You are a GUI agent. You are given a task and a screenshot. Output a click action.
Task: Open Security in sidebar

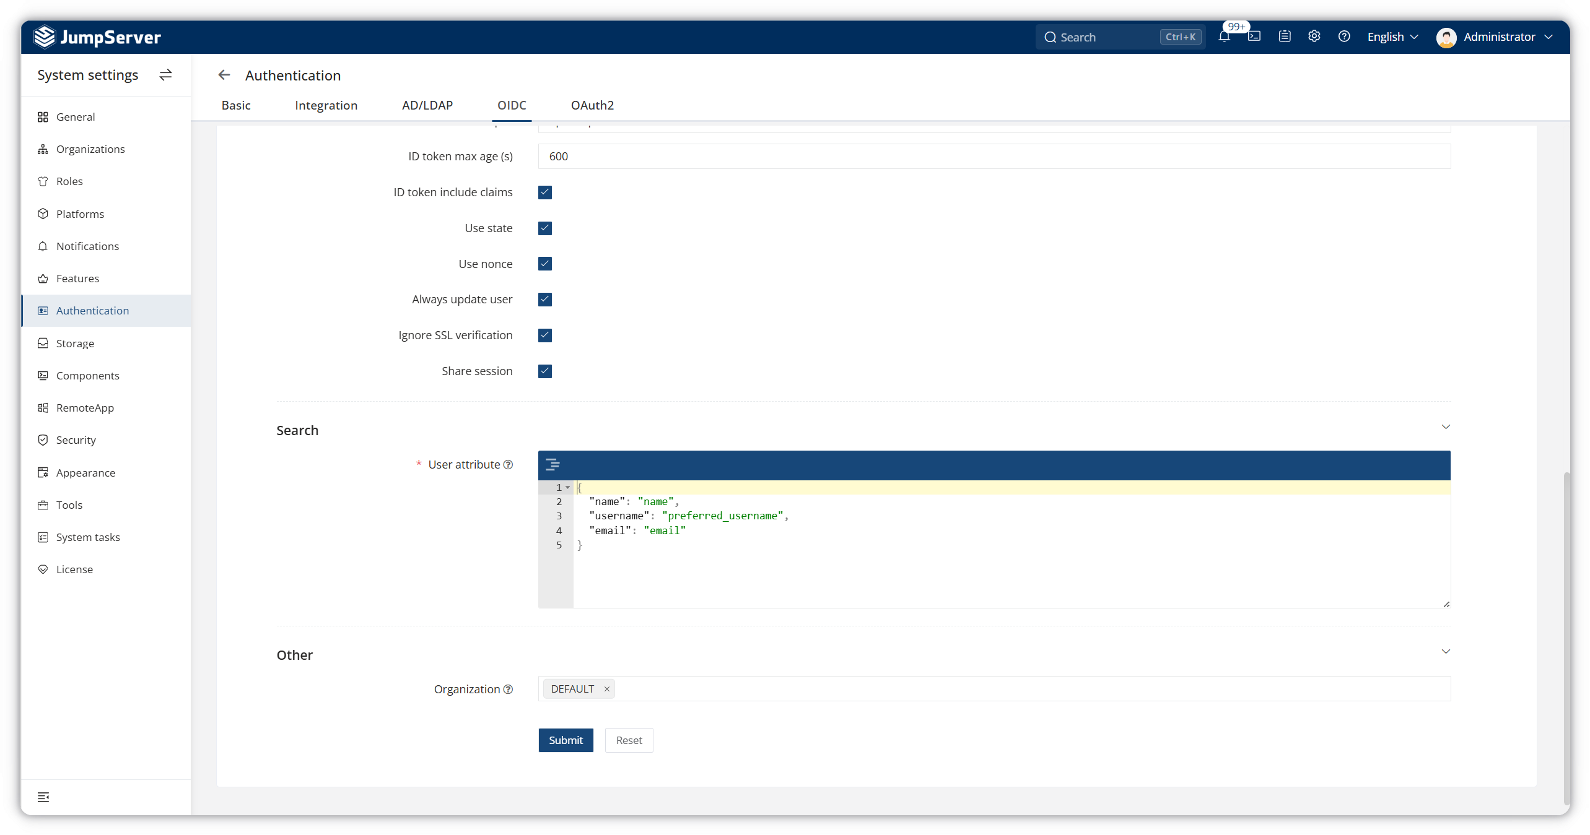tap(106, 440)
